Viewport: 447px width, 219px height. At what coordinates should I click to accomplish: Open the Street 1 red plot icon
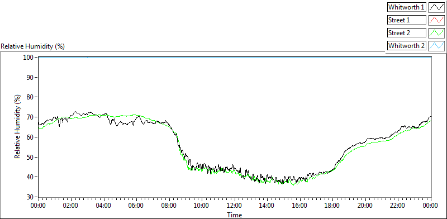[x=436, y=20]
